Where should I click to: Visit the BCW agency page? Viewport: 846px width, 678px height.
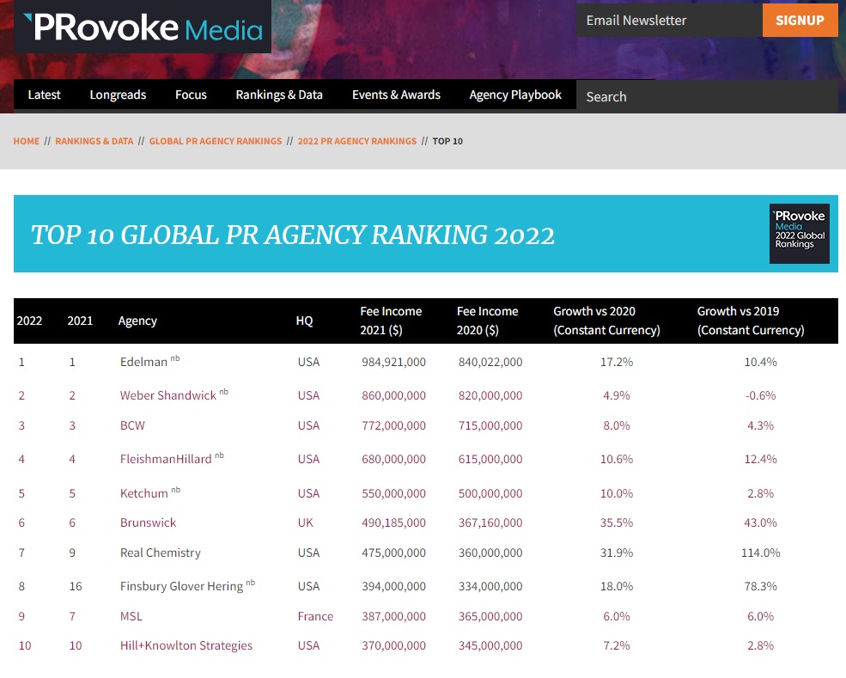pos(132,425)
